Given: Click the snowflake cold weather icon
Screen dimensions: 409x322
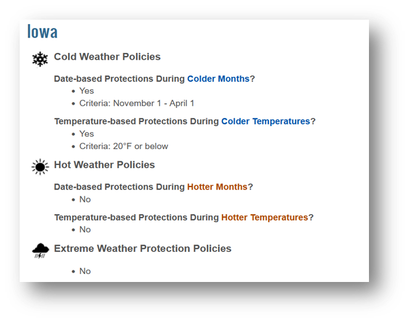Looking at the screenshot, I should point(40,59).
